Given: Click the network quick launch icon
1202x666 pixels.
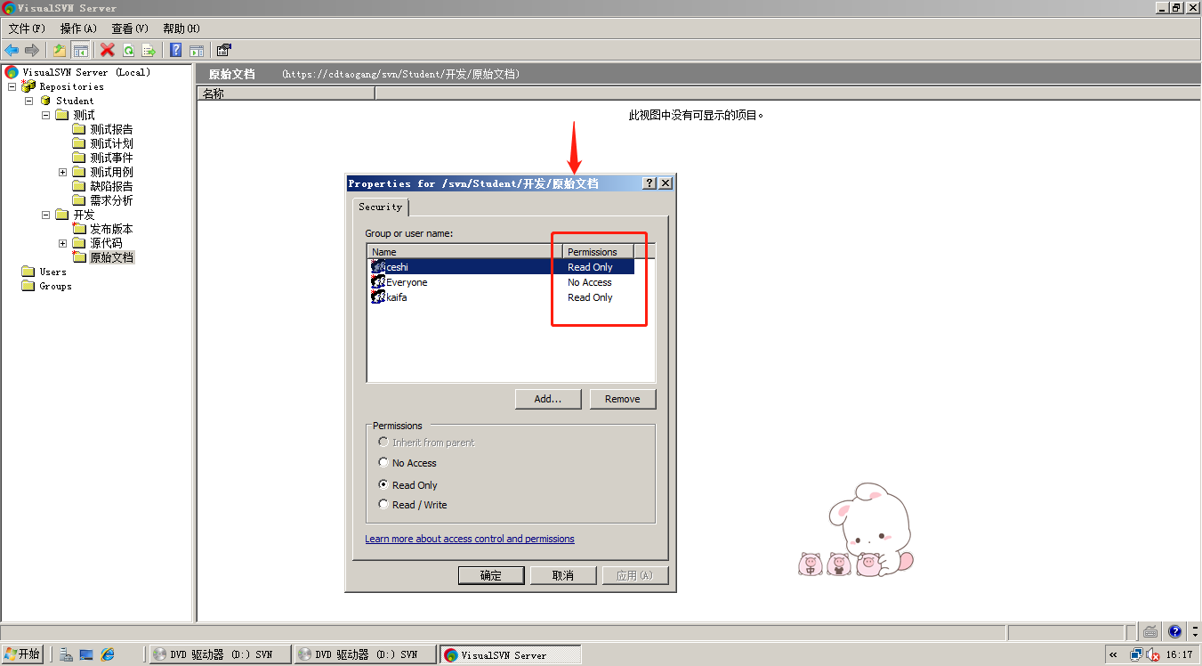Looking at the screenshot, I should coord(66,654).
